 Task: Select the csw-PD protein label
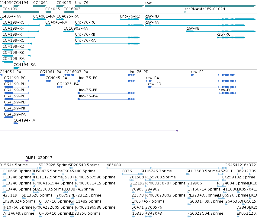155,84
